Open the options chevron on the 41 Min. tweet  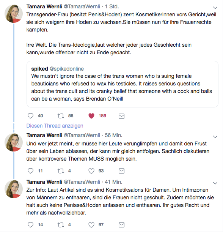[215, 183]
